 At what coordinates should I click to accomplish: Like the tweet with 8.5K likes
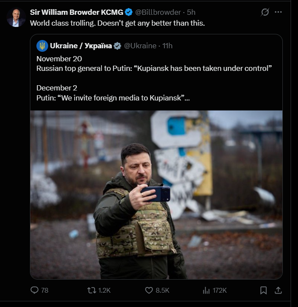click(149, 290)
